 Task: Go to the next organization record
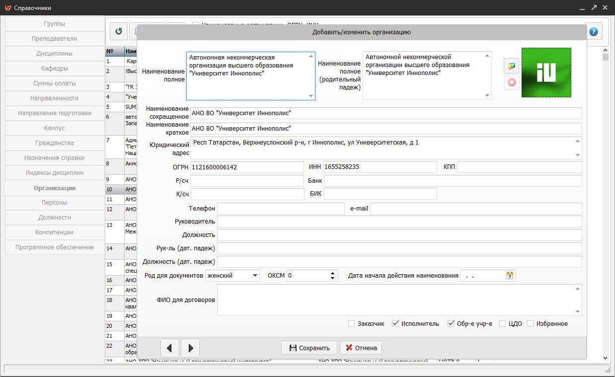[191, 348]
